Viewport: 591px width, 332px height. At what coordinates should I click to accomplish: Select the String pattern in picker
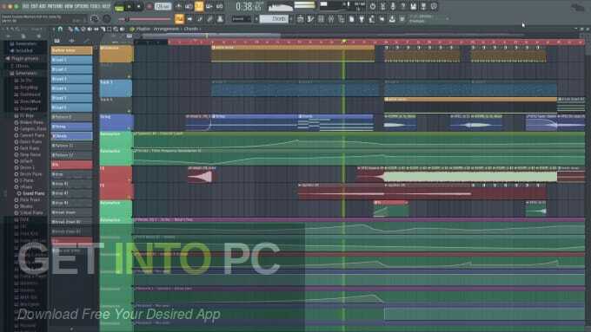pos(71,127)
